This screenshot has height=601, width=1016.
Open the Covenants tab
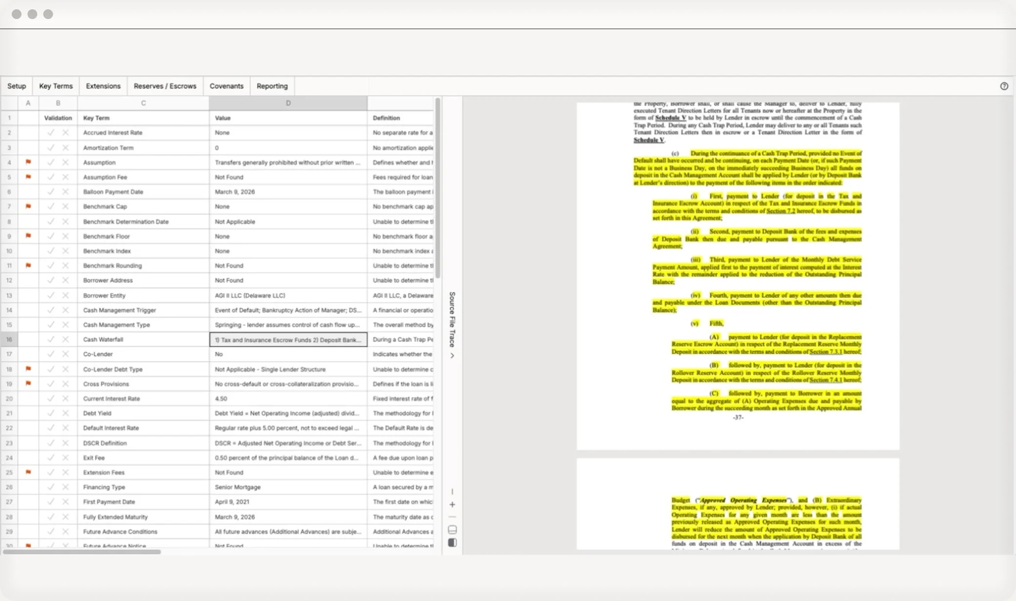227,86
